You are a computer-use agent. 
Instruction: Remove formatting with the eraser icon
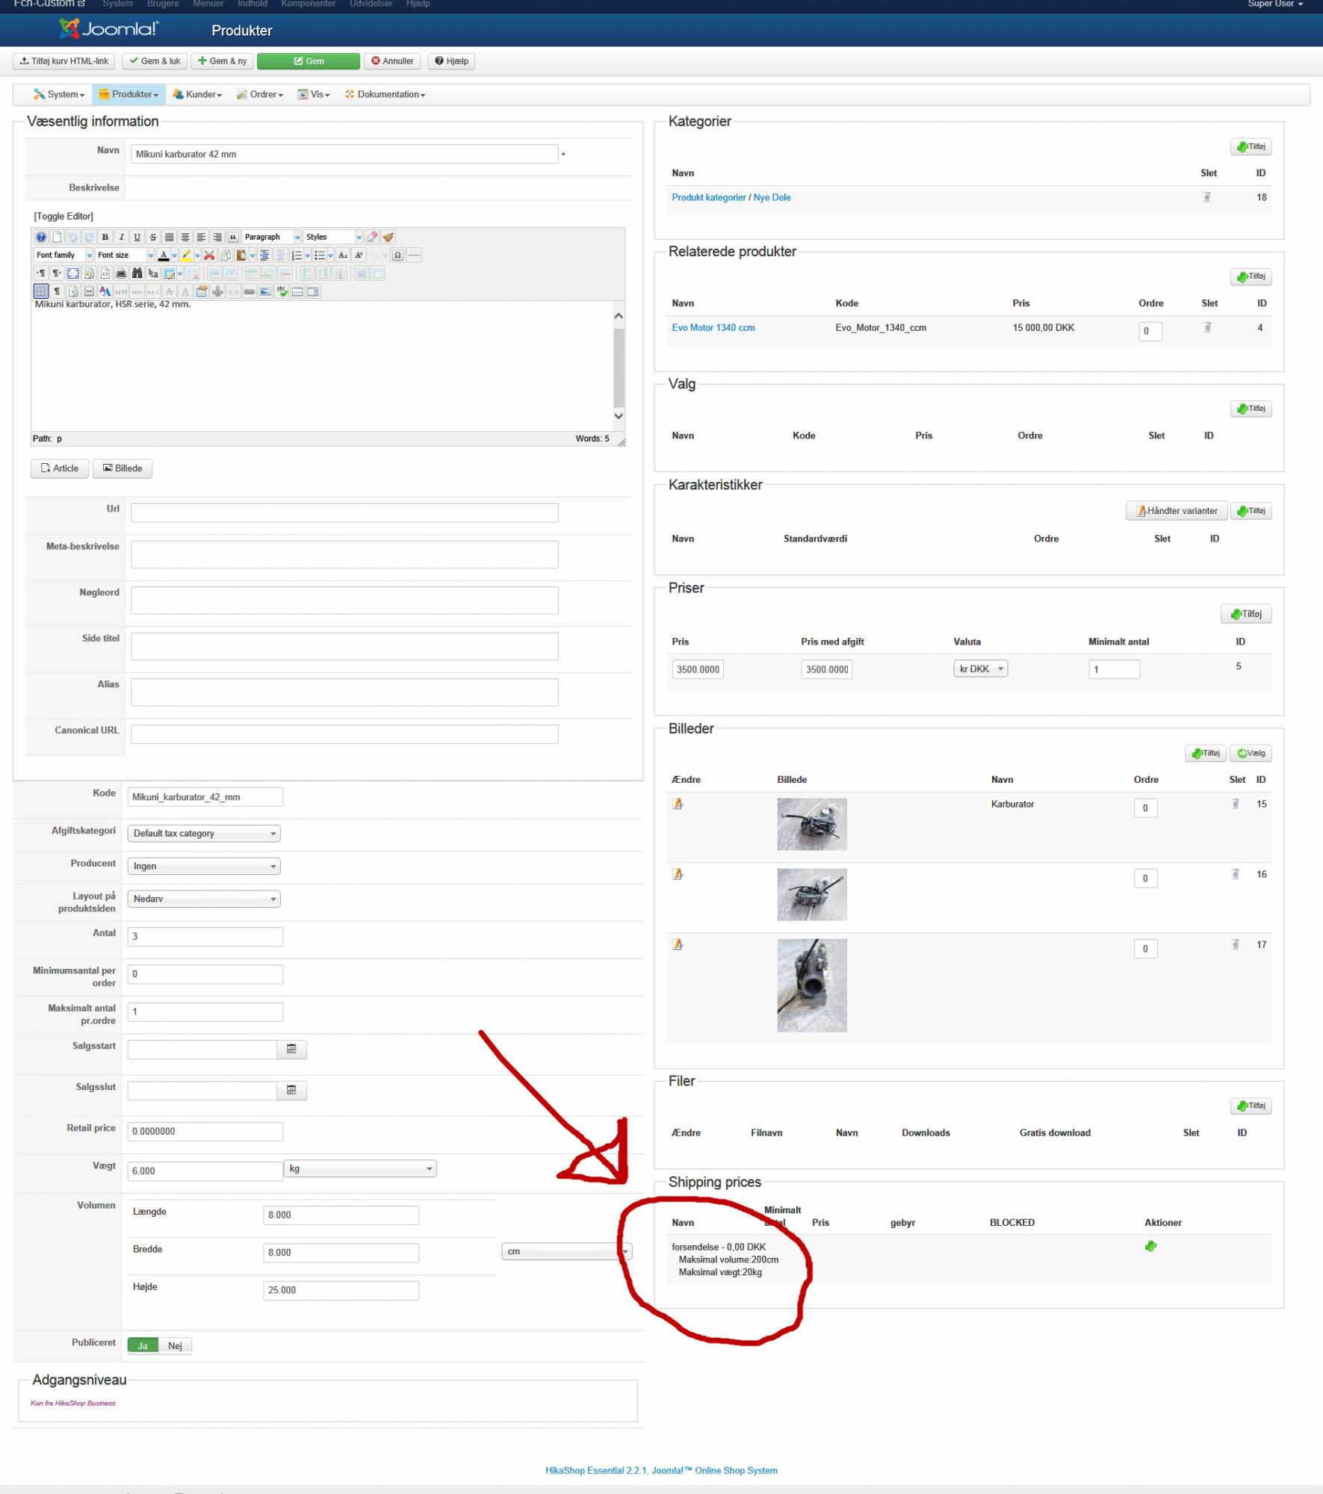point(372,237)
